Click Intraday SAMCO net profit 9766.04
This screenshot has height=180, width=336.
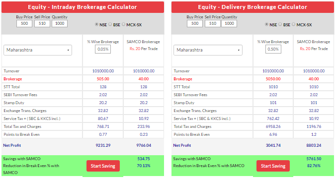[144, 145]
